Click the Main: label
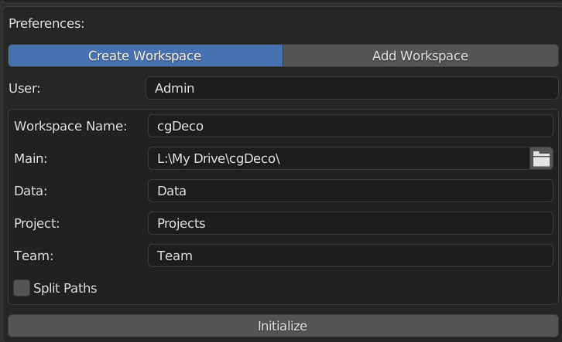The height and width of the screenshot is (342, 562). tap(30, 158)
